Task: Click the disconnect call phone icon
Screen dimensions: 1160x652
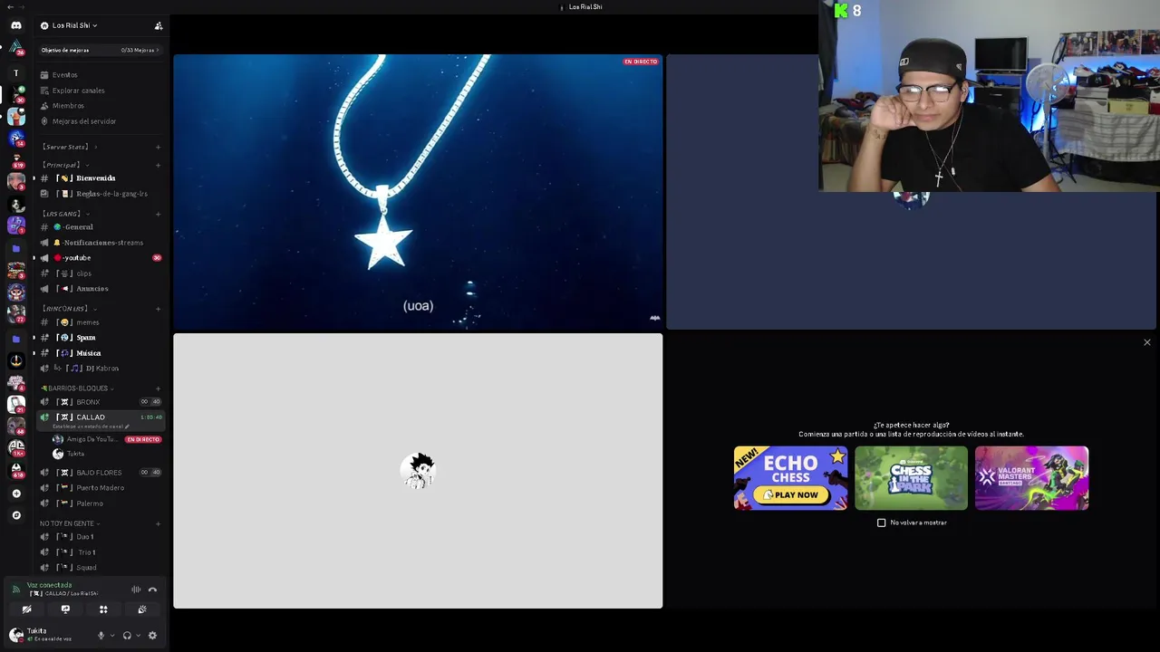Action: click(152, 590)
